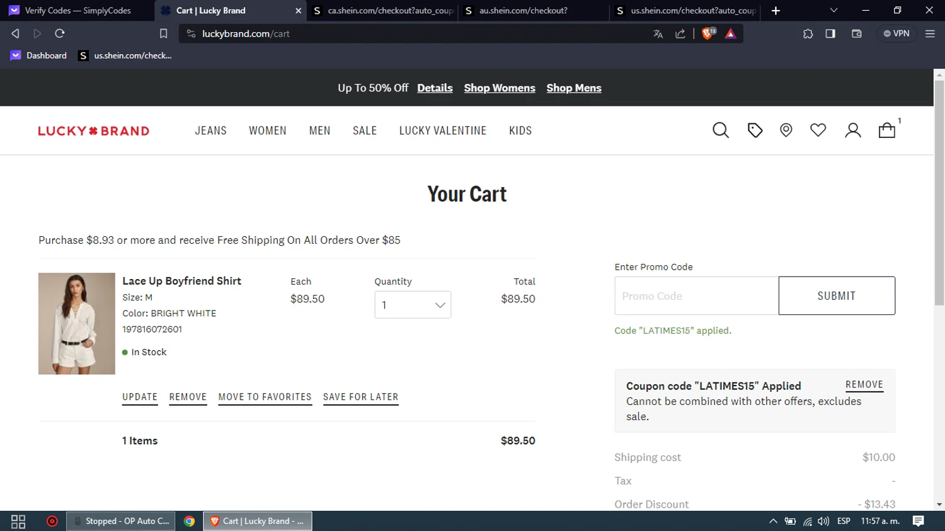This screenshot has width=945, height=531.
Task: Open the Windows task view button
Action: click(18, 521)
